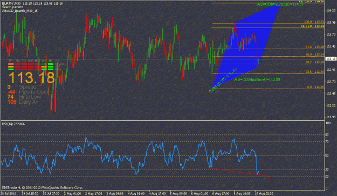Viewport: 337px width, 196px height.
Task: Click the 'Spread' label
Action: click(x=27, y=87)
